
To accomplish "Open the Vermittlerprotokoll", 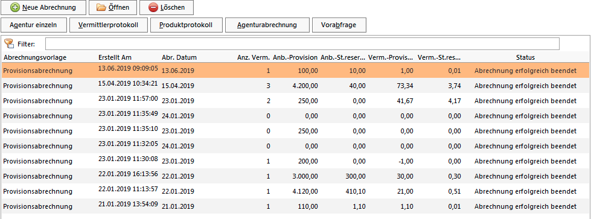I will [x=109, y=25].
